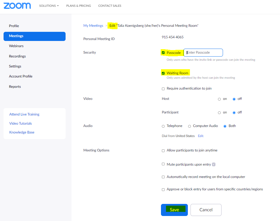
Task: Select Computer Audio option
Action: 189,126
